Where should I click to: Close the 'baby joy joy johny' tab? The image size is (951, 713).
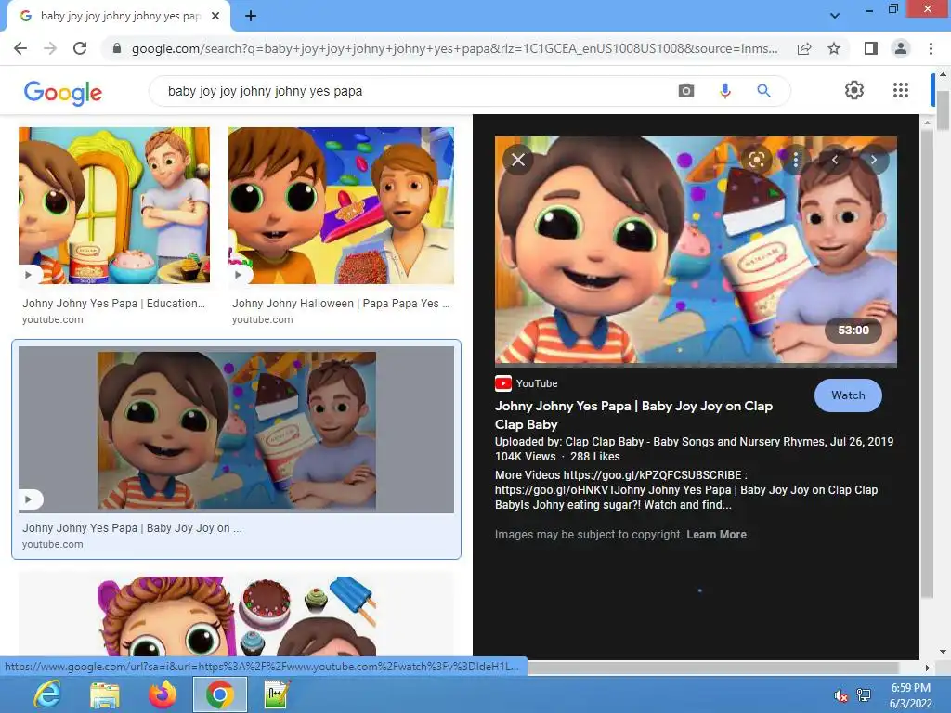[215, 17]
